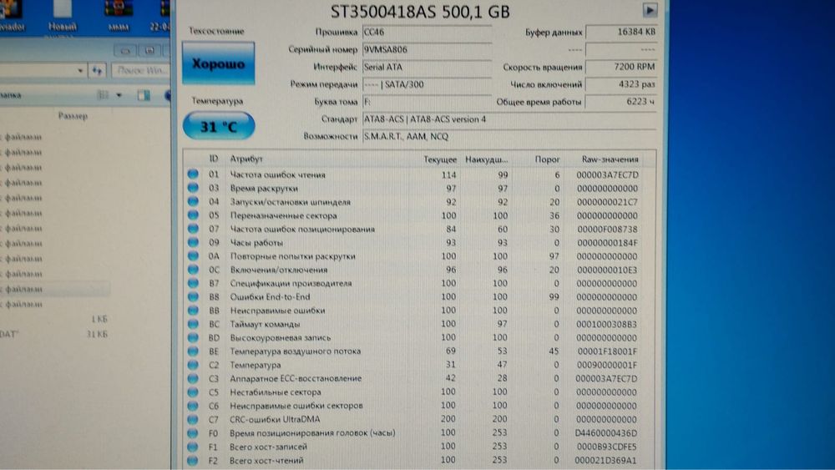Click the Explorer address bar refresh button
835x470 pixels.
[x=97, y=70]
